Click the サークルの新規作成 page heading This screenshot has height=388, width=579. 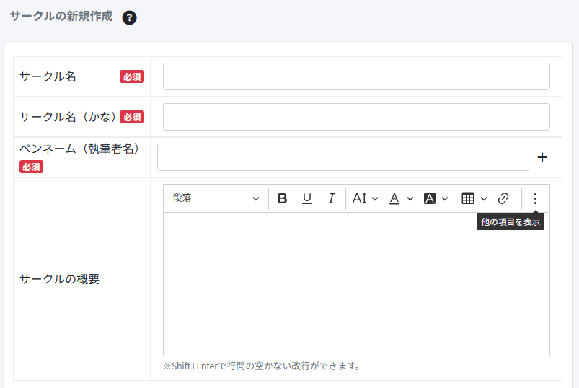click(61, 17)
